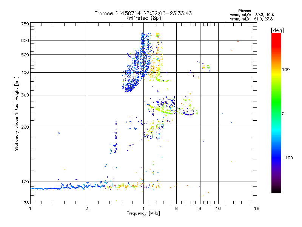Image resolution: width=302 pixels, height=227 pixels.
Task: Click y-axis tick label '200'
Action: click(25, 127)
